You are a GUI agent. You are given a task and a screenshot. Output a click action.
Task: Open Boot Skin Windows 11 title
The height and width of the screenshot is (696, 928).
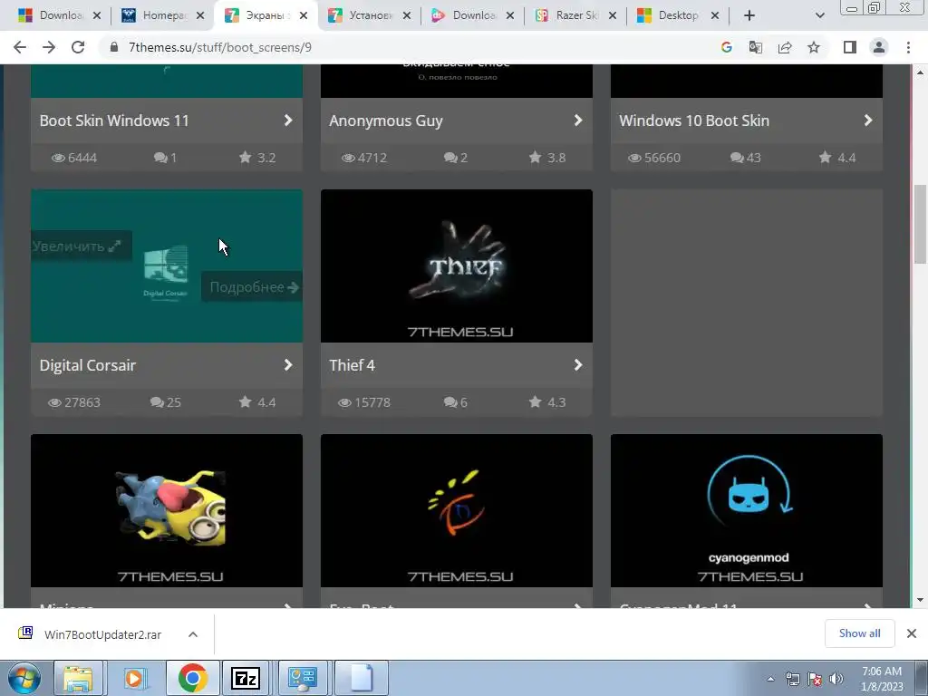[114, 121]
